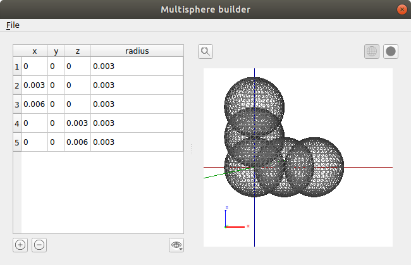Click x cell of row 1

click(35, 66)
